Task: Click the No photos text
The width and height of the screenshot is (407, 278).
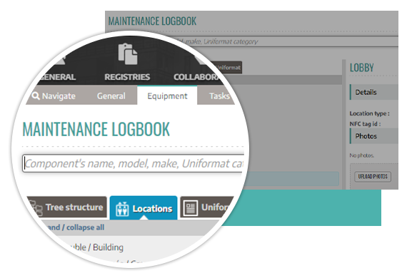Action: click(361, 155)
